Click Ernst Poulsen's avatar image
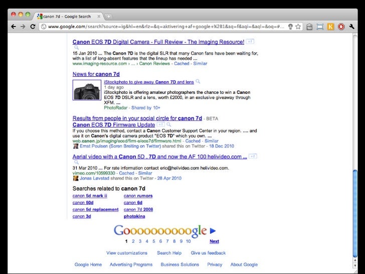The width and height of the screenshot is (365, 274). 76,146
